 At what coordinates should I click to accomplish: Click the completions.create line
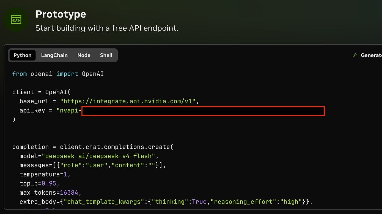(x=93, y=147)
